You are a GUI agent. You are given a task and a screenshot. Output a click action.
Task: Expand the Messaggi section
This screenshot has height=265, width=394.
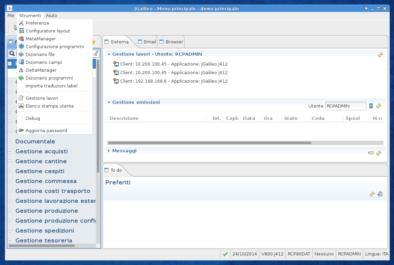point(109,151)
